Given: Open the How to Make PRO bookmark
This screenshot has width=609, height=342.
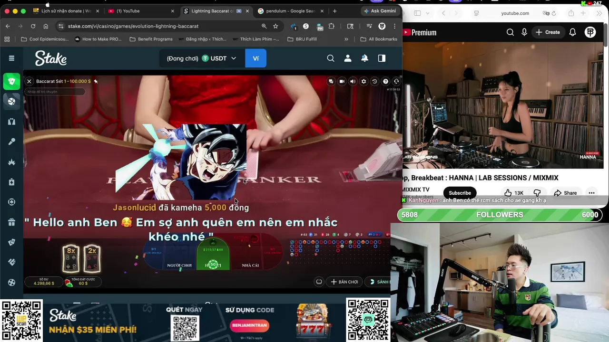Looking at the screenshot, I should coord(98,39).
